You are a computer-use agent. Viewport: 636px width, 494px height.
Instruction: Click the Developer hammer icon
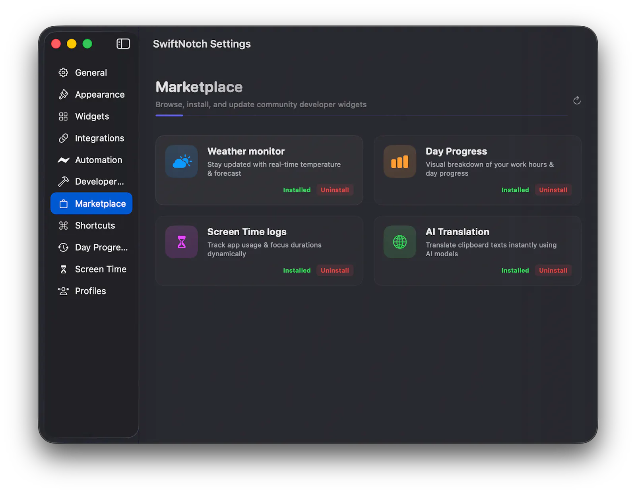pyautogui.click(x=63, y=182)
